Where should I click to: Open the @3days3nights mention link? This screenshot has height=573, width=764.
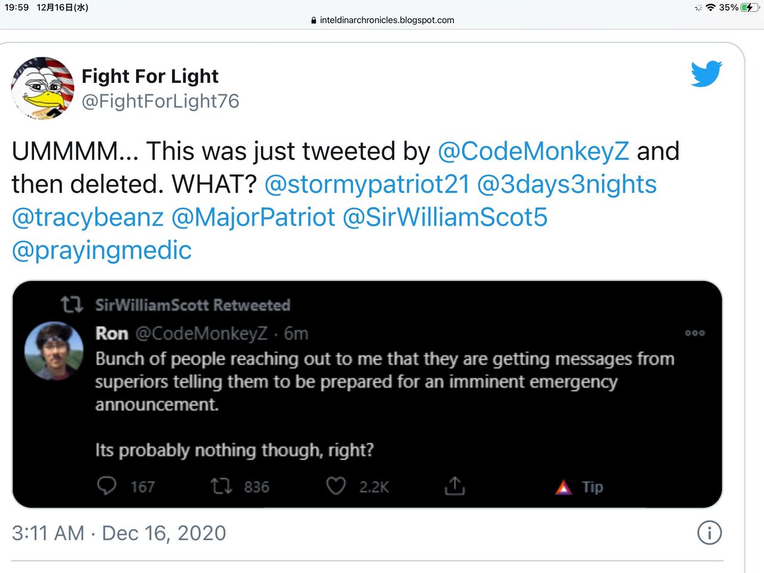pyautogui.click(x=566, y=184)
